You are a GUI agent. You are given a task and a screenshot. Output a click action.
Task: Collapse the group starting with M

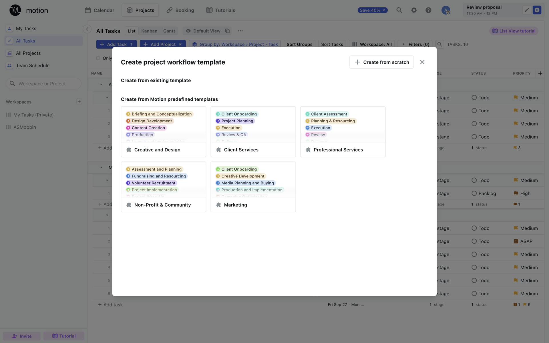(101, 167)
